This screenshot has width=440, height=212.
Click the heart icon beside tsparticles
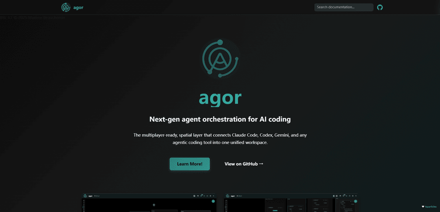pos(423,206)
